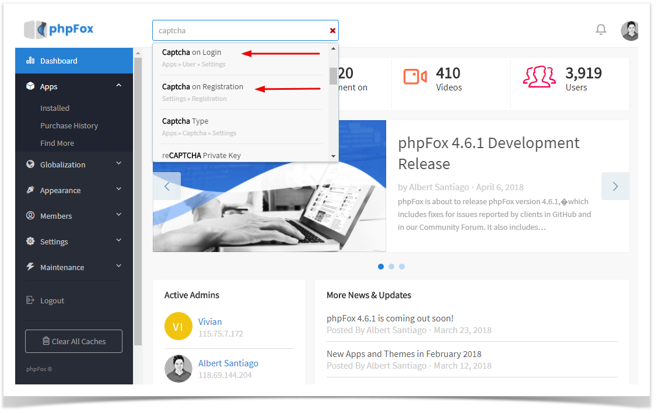Click the Apps cube icon
Image resolution: width=658 pixels, height=413 pixels.
point(30,86)
